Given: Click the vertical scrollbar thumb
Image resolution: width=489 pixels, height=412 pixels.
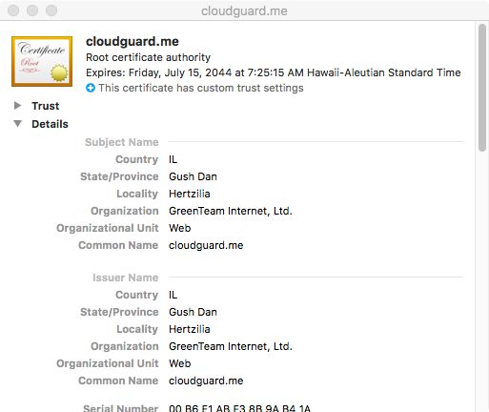Looking at the screenshot, I should tap(482, 88).
